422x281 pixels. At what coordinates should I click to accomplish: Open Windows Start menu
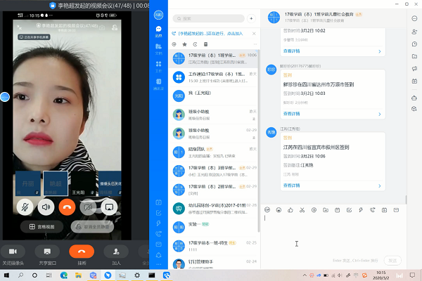click(x=6, y=275)
